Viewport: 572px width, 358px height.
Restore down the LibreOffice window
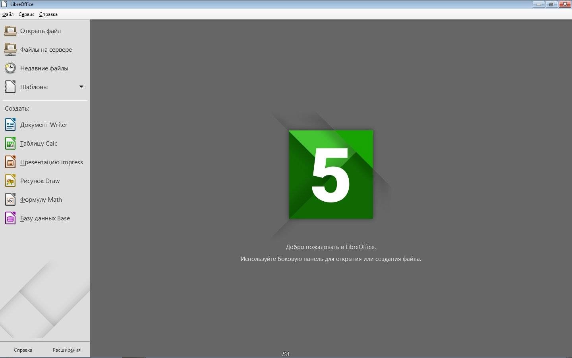click(551, 4)
